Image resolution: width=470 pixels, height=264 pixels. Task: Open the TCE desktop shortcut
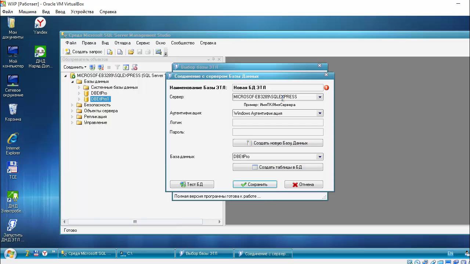[x=13, y=170]
